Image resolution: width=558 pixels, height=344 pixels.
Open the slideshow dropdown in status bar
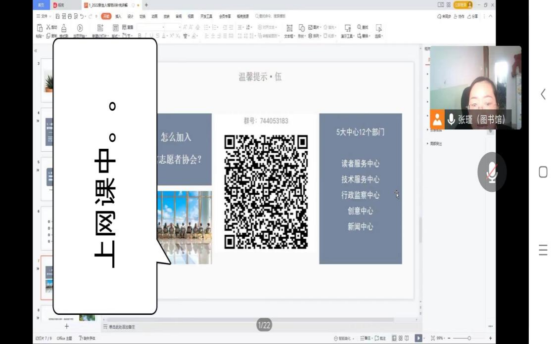click(x=424, y=338)
